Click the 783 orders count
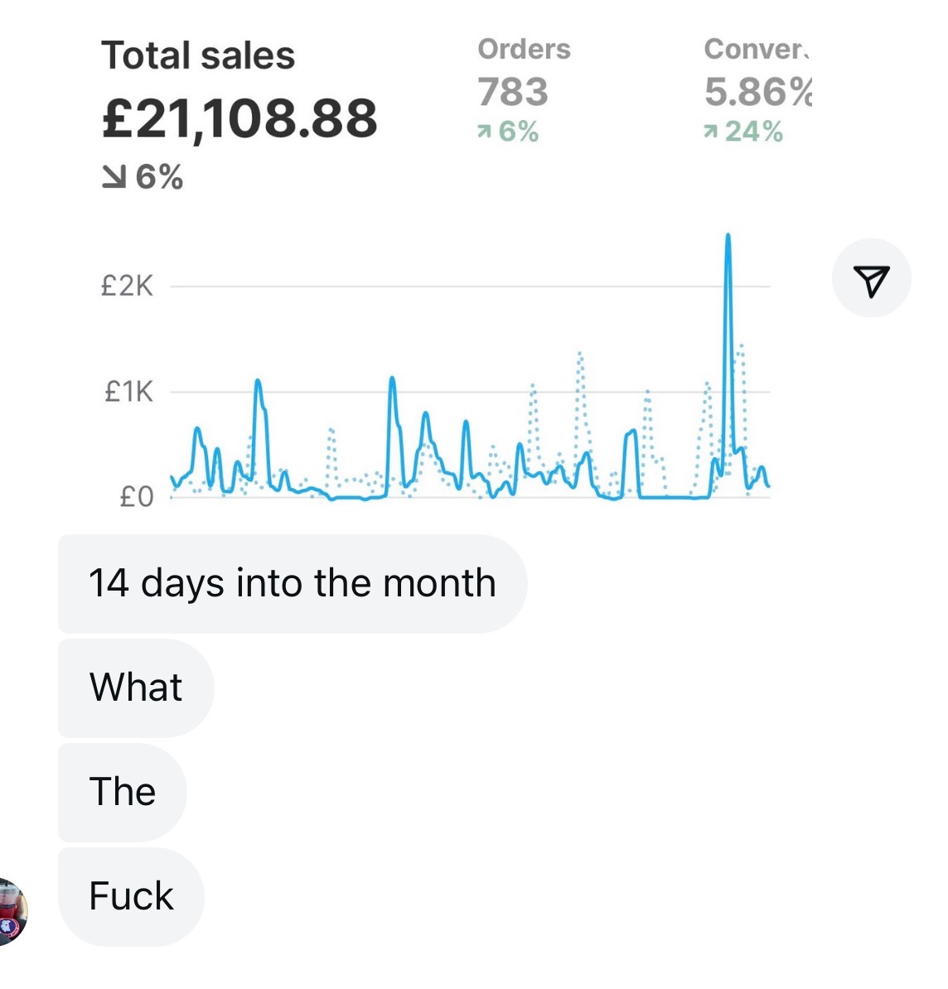 tap(512, 91)
